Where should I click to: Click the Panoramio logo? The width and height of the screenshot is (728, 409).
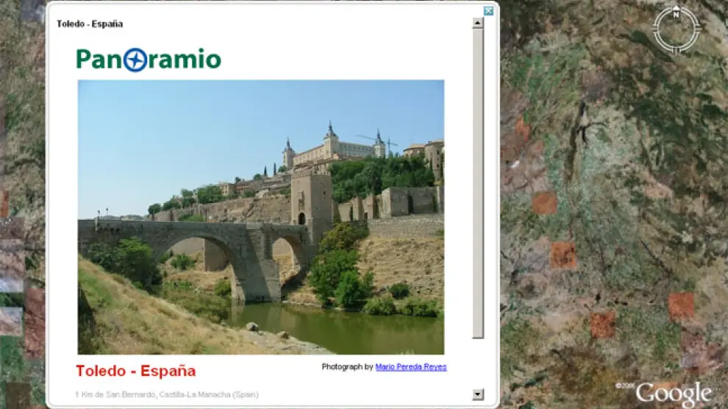pyautogui.click(x=149, y=59)
